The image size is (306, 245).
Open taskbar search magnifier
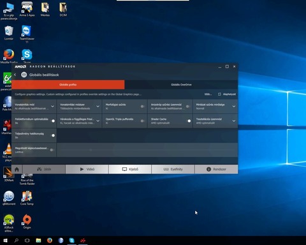(16, 241)
